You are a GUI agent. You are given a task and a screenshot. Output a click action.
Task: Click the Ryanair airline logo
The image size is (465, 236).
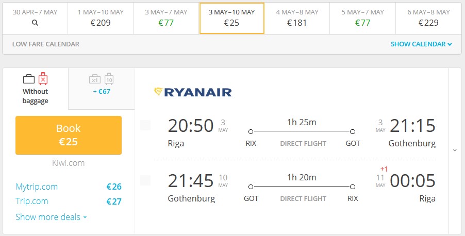193,92
